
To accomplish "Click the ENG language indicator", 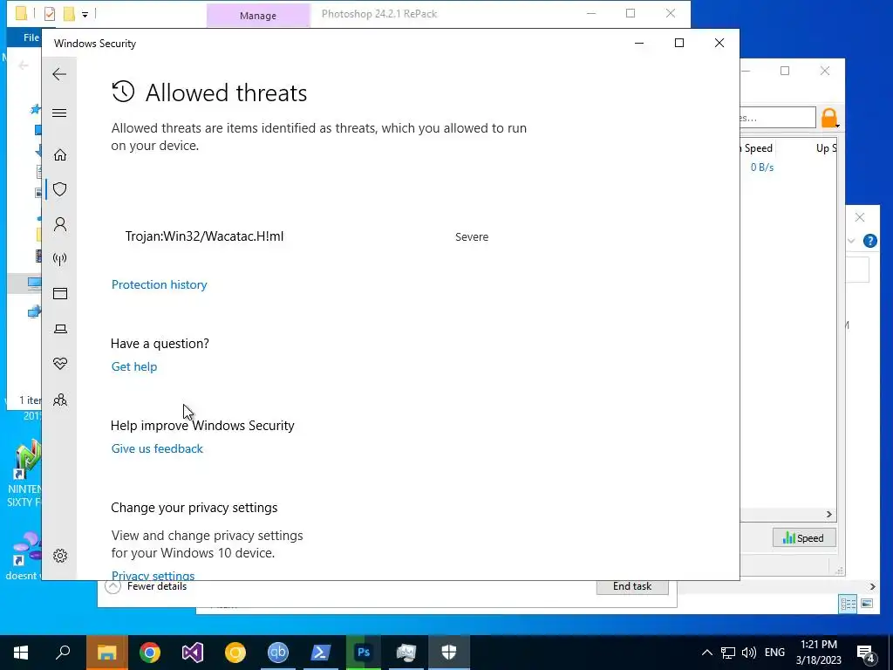I will [774, 653].
